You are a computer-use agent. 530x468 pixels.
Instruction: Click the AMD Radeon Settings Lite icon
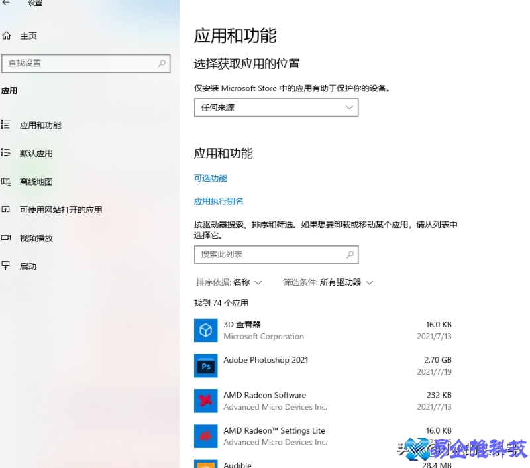(205, 436)
